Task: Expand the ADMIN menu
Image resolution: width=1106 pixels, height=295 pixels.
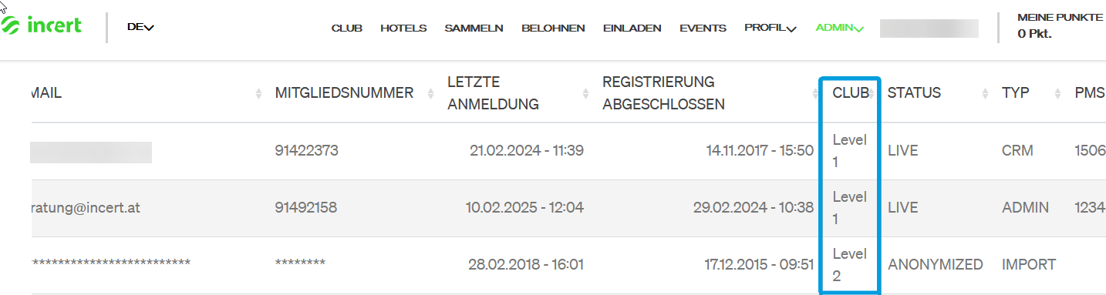Action: [839, 28]
